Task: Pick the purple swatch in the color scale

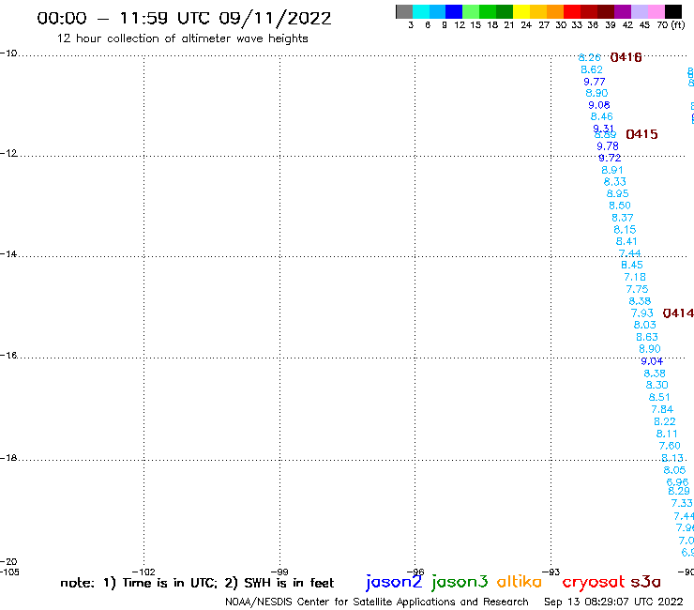Action: [623, 11]
